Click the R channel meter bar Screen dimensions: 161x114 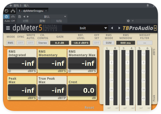115,77
